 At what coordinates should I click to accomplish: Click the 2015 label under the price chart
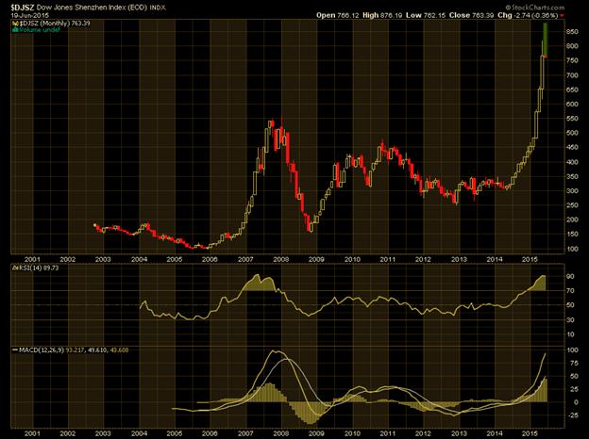click(x=530, y=259)
